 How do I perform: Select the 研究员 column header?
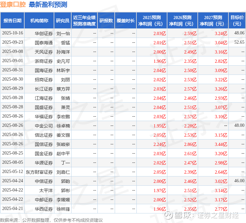(63, 20)
